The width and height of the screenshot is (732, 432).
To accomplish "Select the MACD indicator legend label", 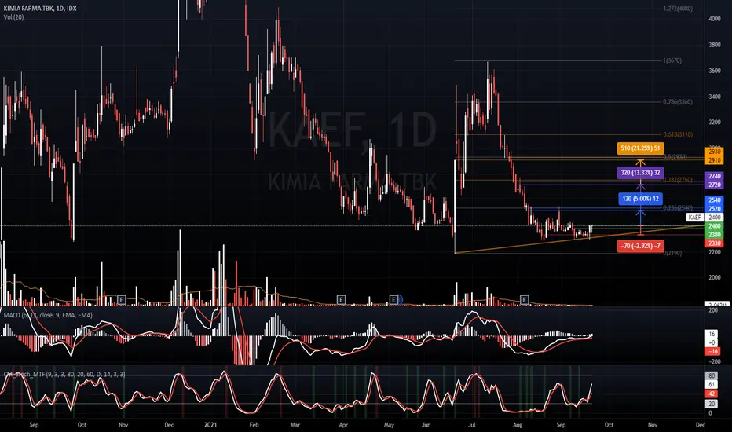I will (x=48, y=315).
